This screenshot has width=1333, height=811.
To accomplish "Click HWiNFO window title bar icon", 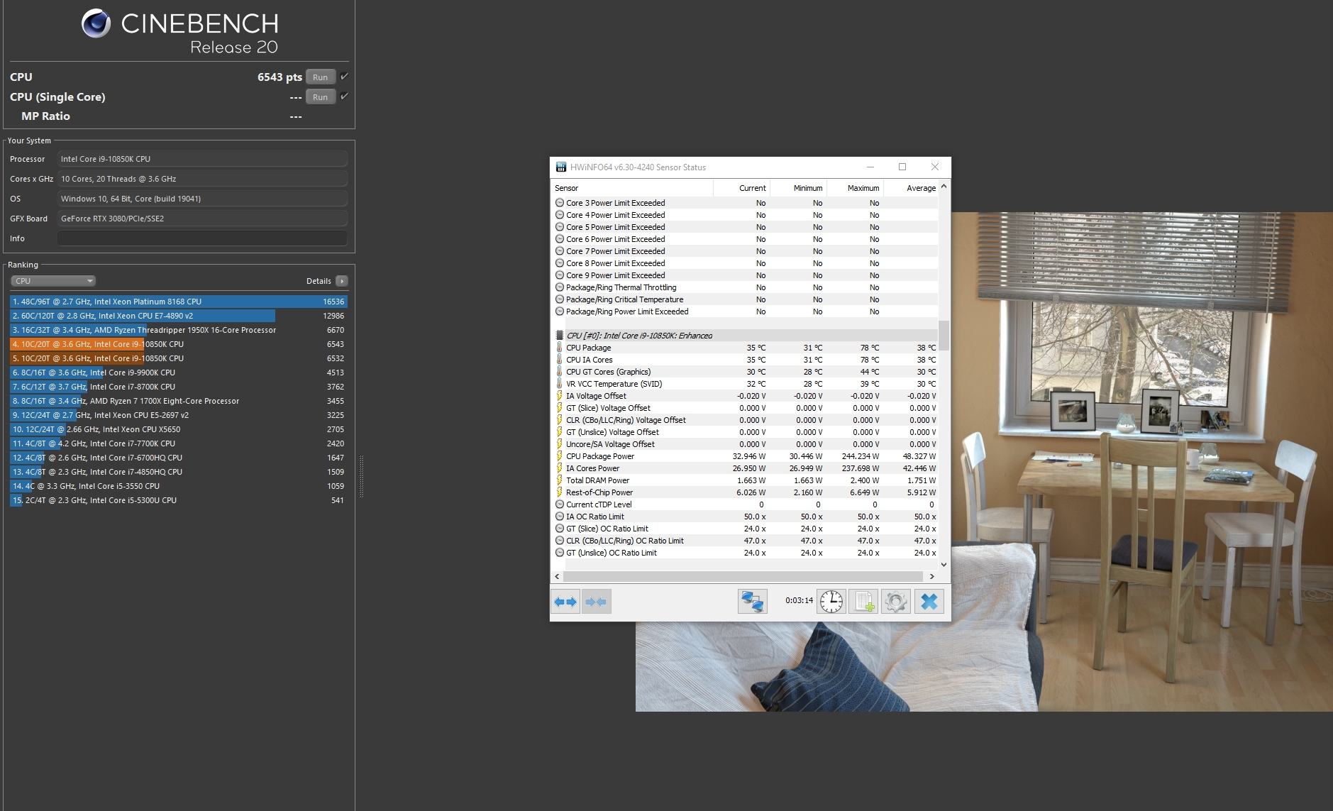I will (560, 167).
